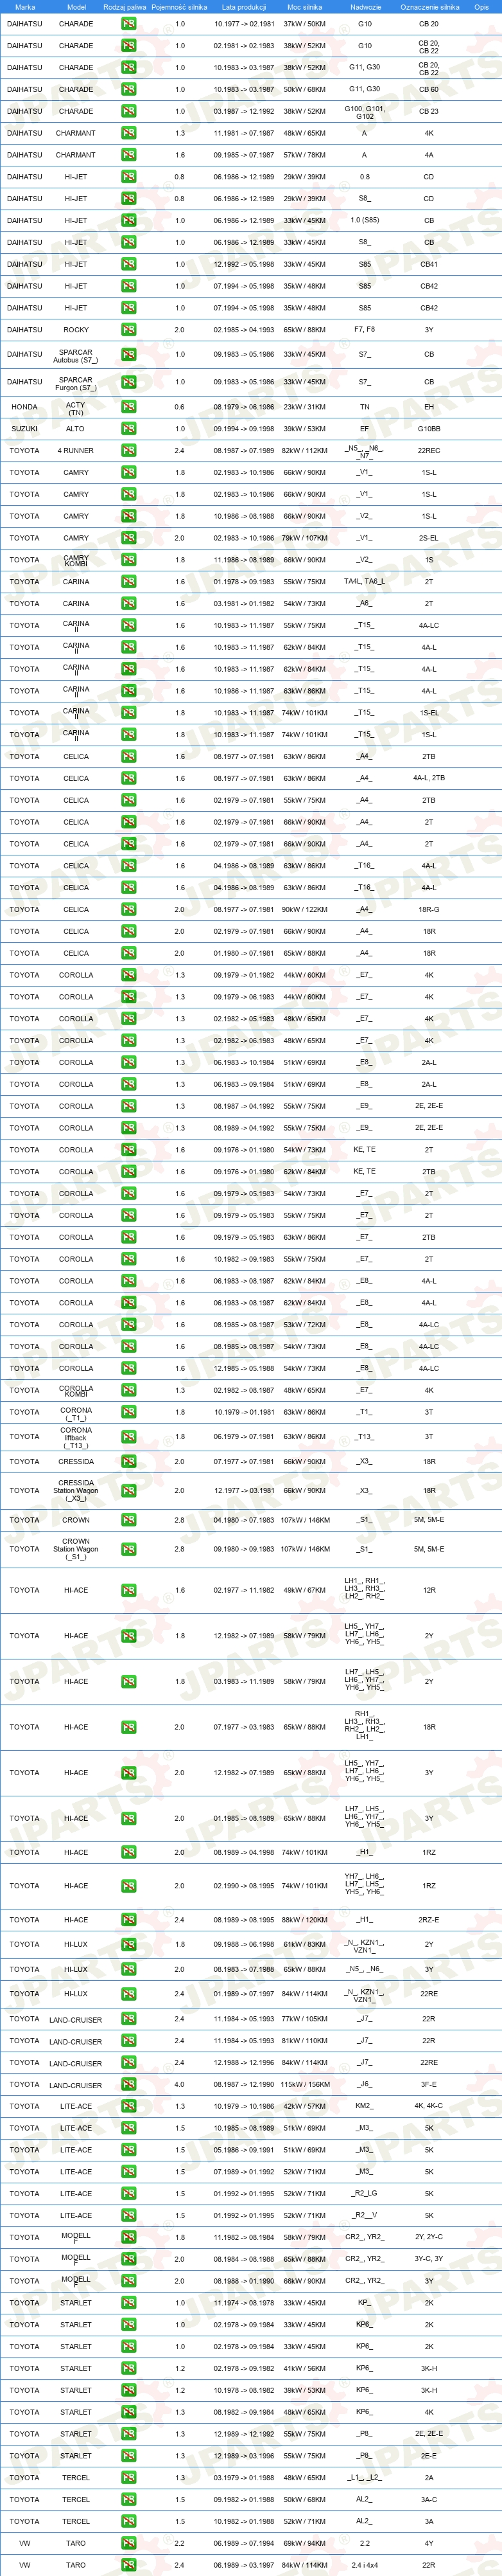
Task: Select model name 4 RUNNER
Action: coord(76,451)
